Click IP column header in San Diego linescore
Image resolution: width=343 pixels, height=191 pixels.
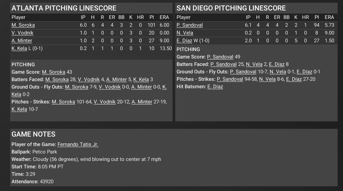click(x=248, y=17)
